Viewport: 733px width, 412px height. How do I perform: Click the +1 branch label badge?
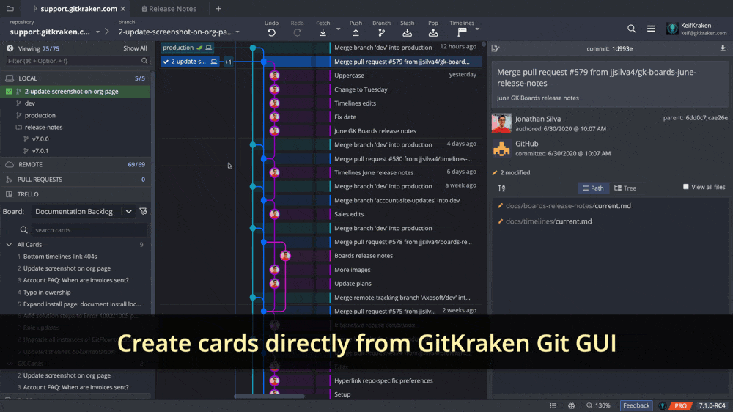point(228,62)
